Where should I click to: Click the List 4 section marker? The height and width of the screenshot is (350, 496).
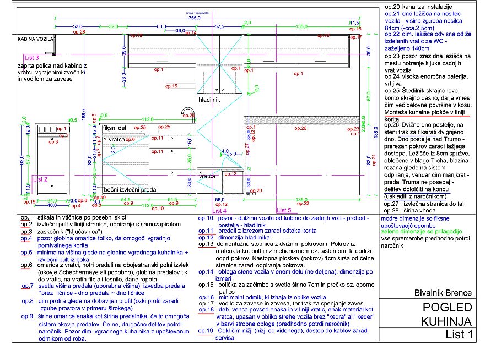pos(219,211)
